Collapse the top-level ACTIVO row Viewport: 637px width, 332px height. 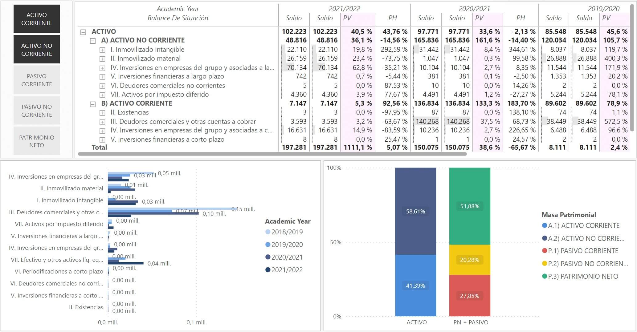point(83,32)
